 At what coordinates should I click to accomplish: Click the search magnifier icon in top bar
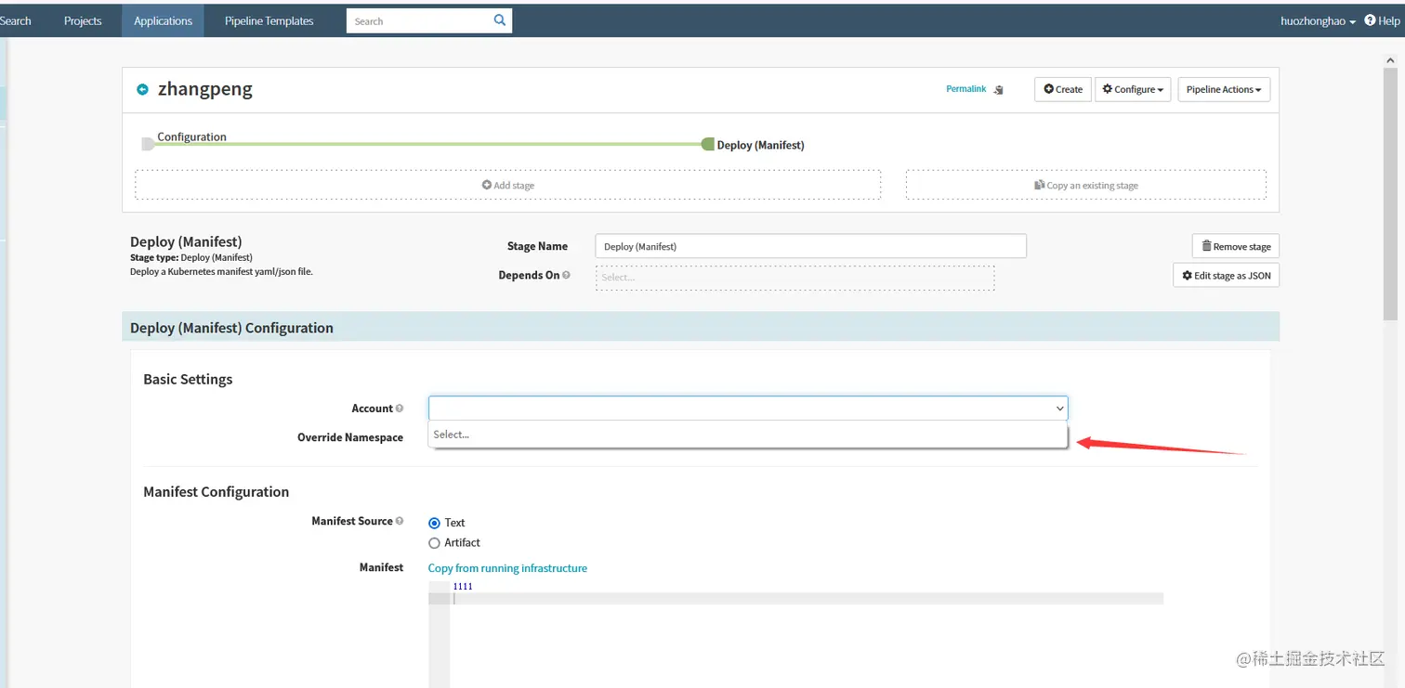click(x=500, y=19)
